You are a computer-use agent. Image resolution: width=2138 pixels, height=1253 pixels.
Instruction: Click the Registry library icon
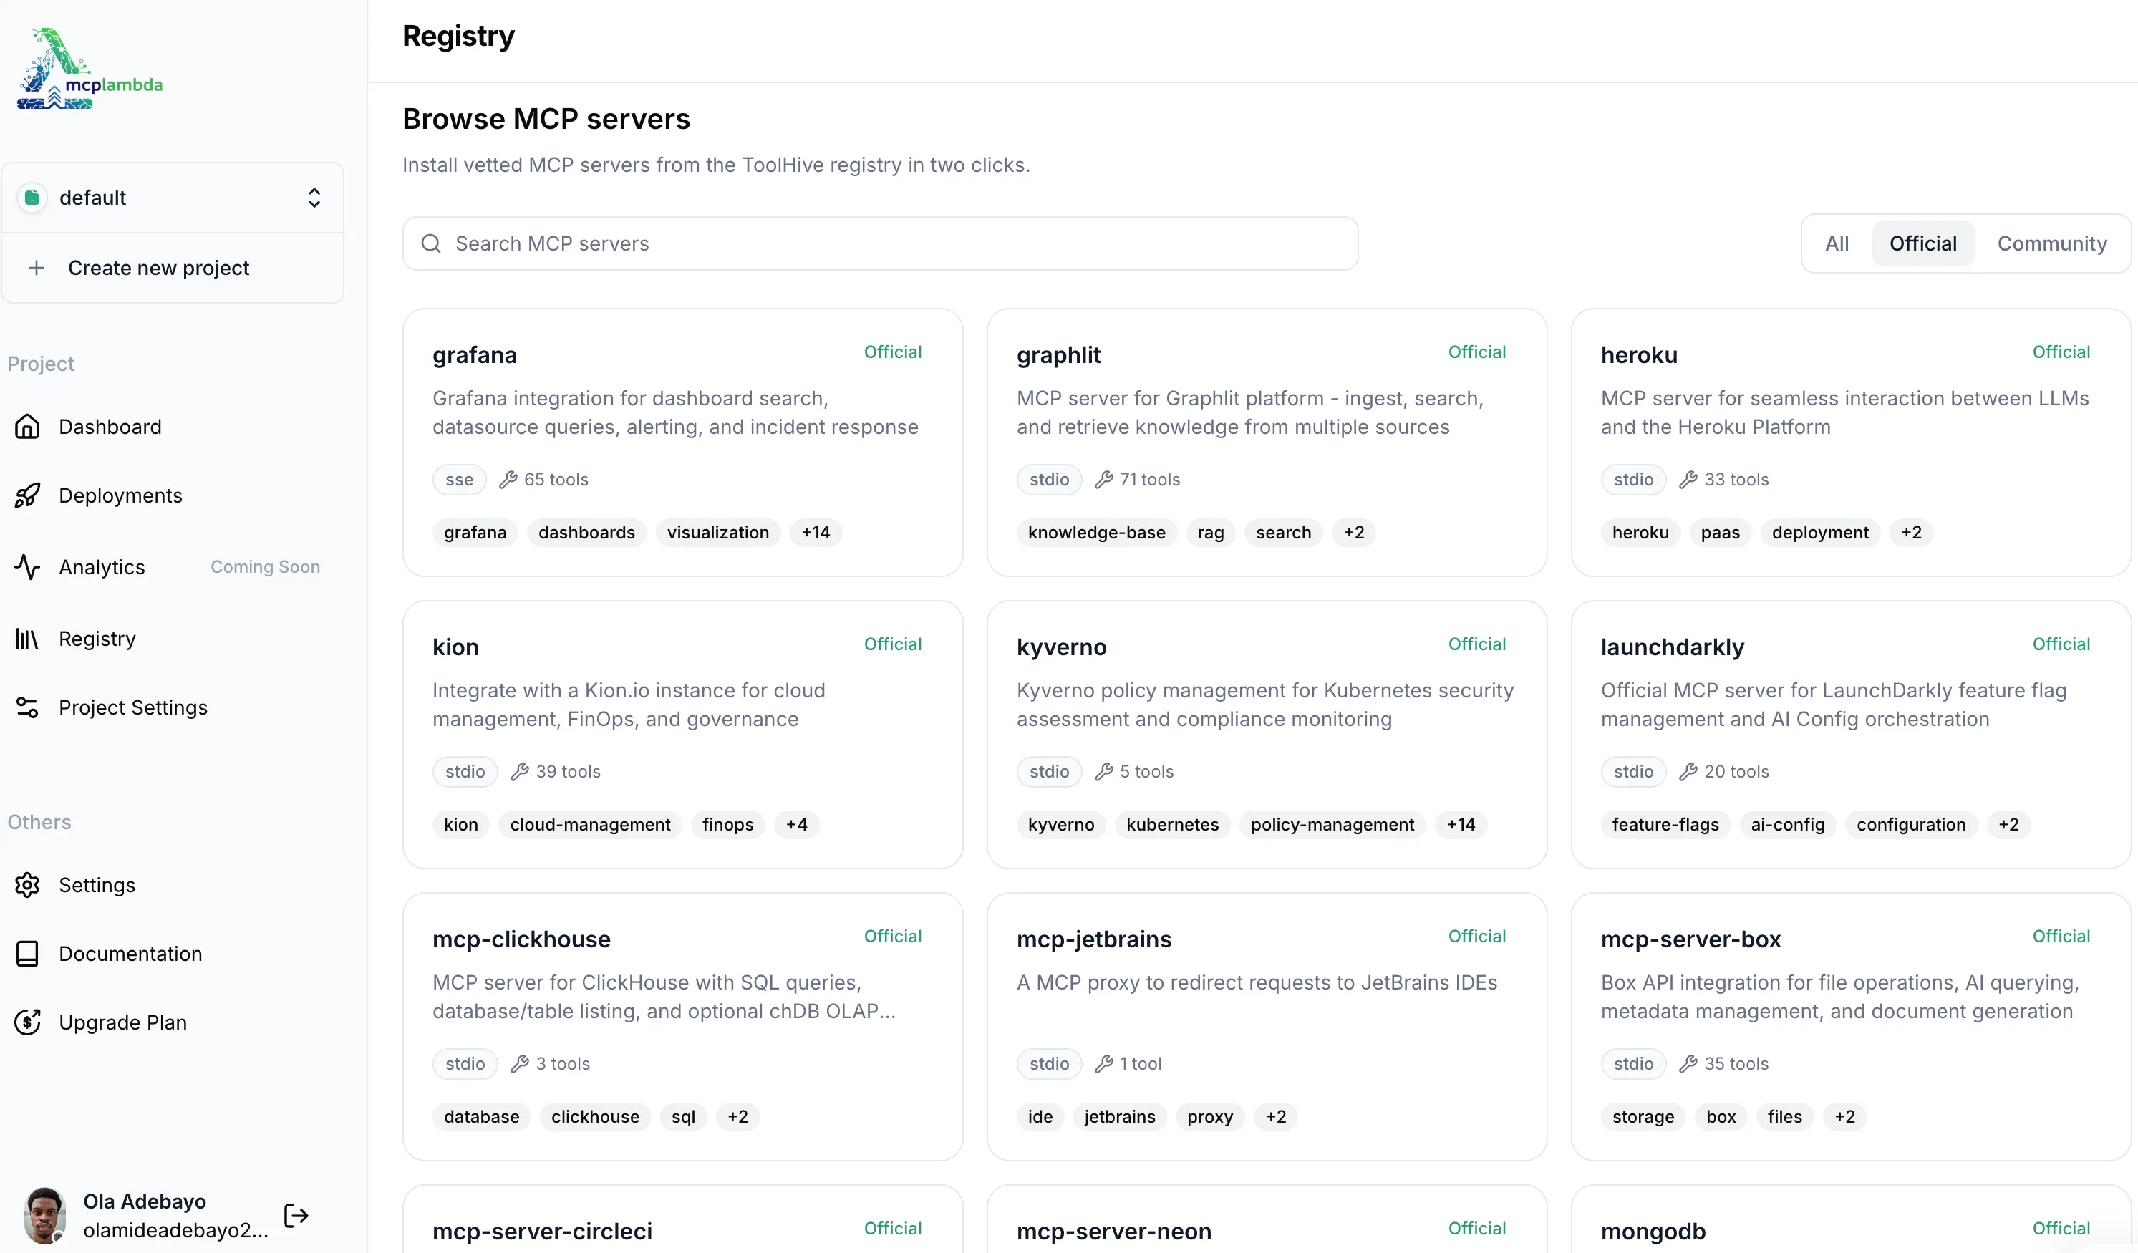[27, 639]
